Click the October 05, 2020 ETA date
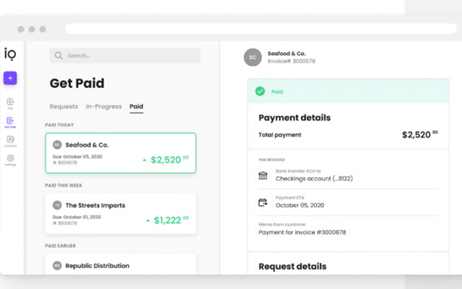This screenshot has width=462, height=289. click(x=300, y=205)
